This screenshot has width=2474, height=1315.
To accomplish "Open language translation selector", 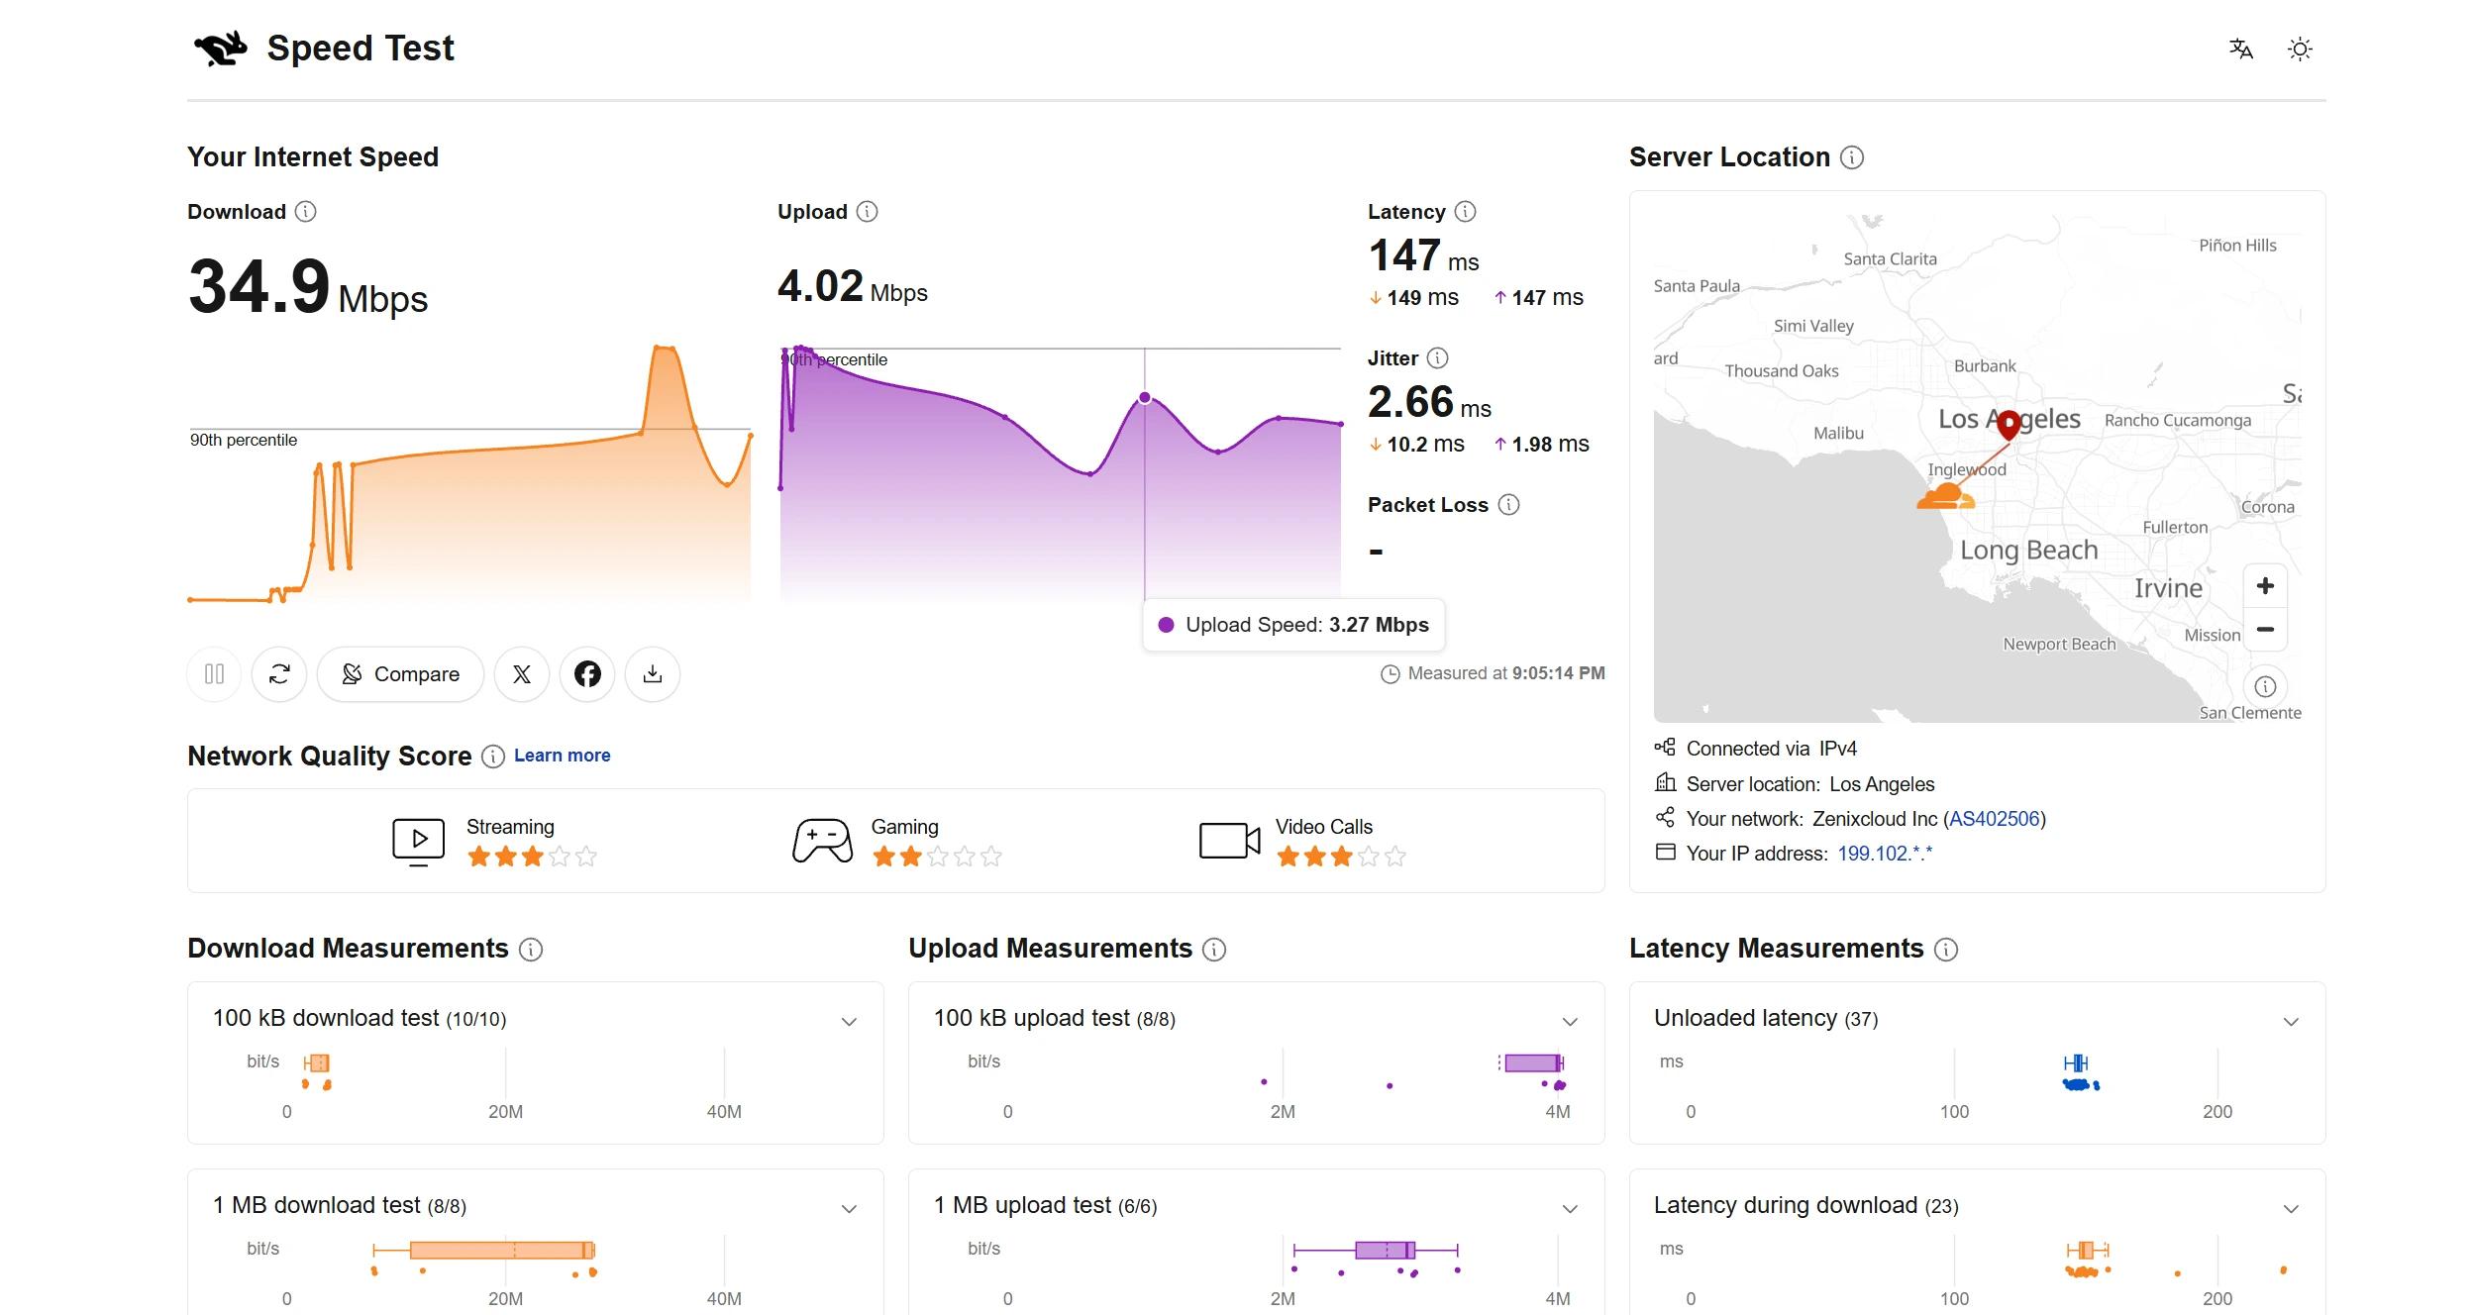I will coord(2240,49).
